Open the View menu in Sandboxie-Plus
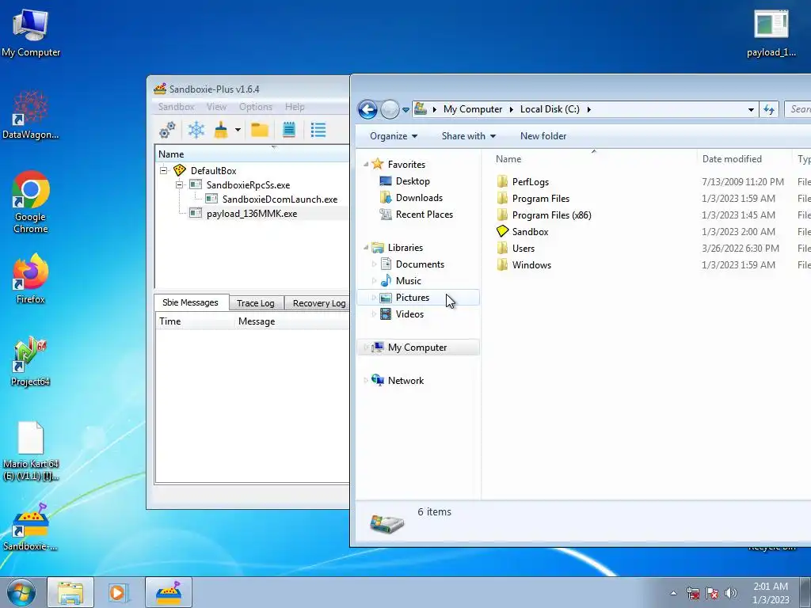The width and height of the screenshot is (811, 608). click(216, 107)
